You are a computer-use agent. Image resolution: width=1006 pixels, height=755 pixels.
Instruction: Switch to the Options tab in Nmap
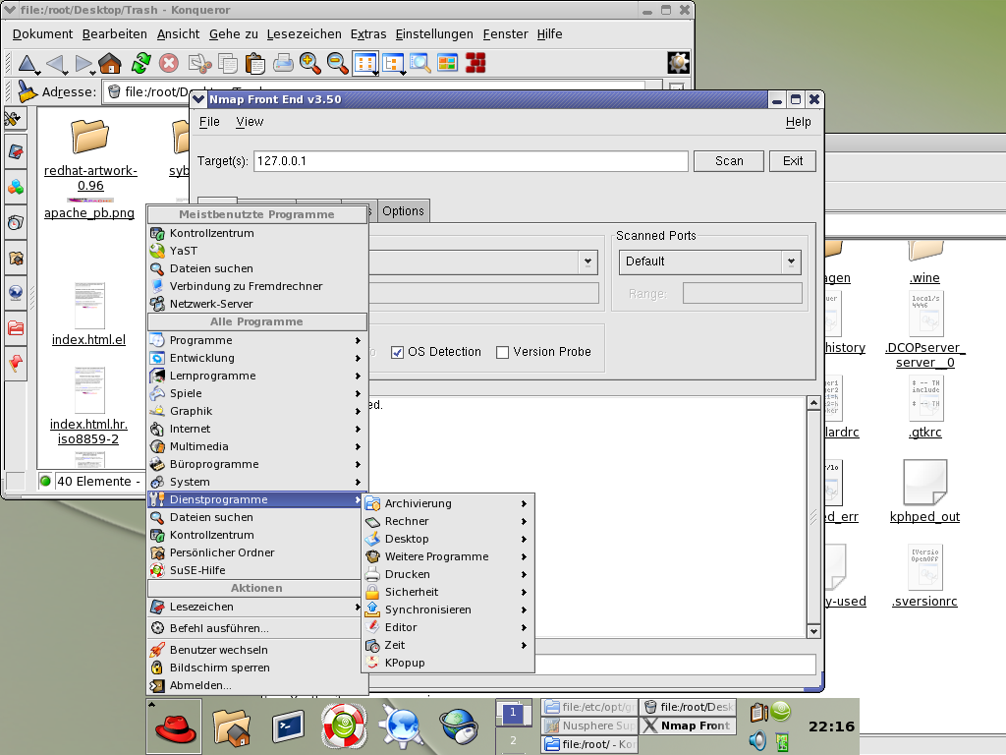403,211
